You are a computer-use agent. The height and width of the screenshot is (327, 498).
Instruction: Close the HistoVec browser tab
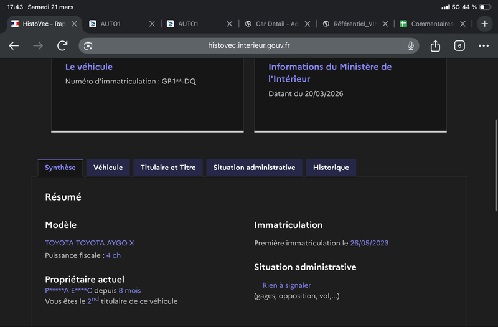point(74,24)
